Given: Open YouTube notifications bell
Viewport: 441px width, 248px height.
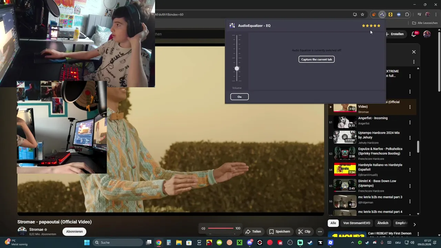Looking at the screenshot, I should click(414, 34).
